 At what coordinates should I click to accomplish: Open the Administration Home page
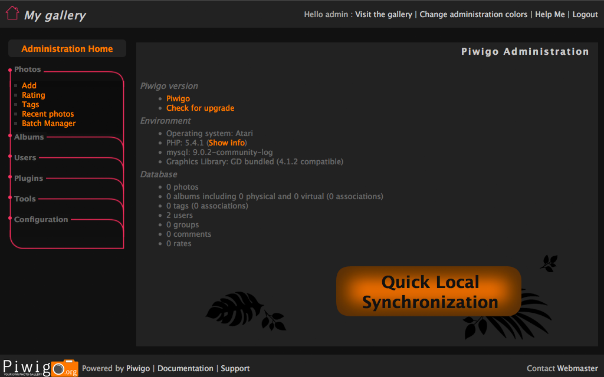click(67, 49)
